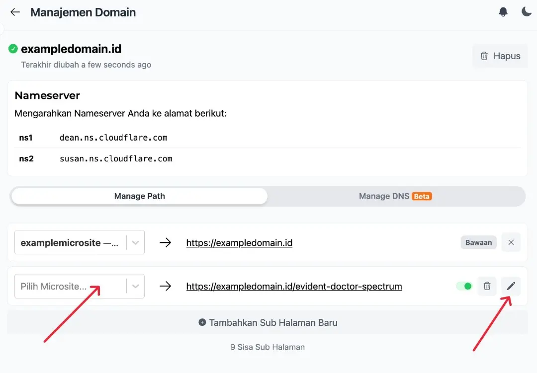This screenshot has height=373, width=537.
Task: Expand the examplemicrosite dropdown chevron
Action: (135, 242)
